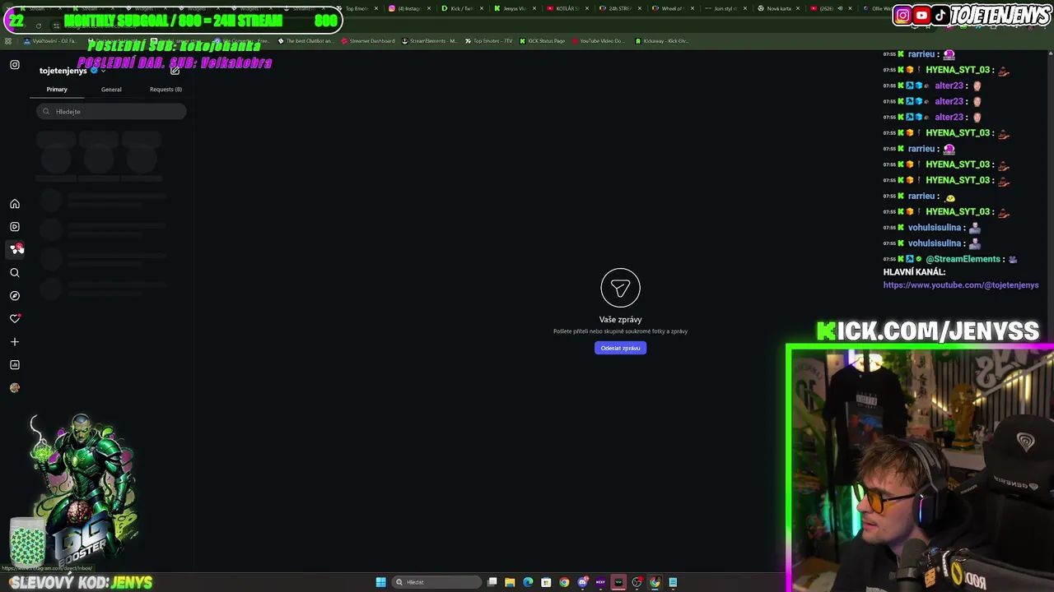Open KICK Status Page bookmark

tap(542, 41)
